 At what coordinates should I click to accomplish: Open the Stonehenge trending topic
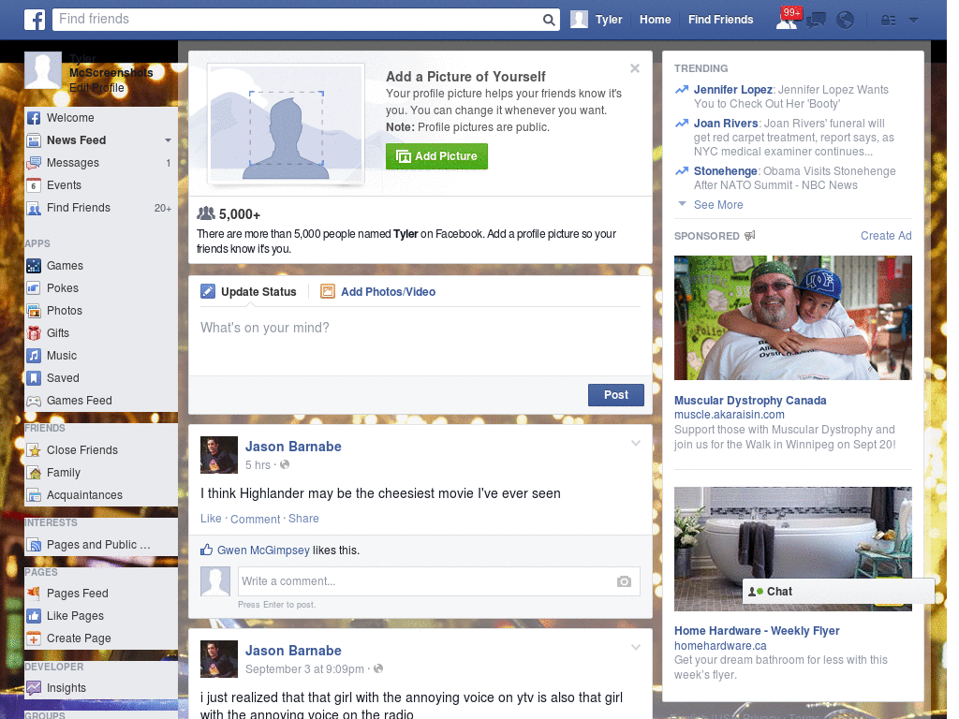pos(726,171)
